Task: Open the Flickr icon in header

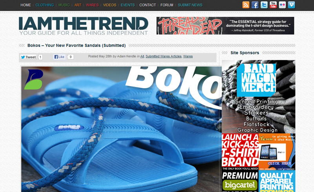Action: click(282, 5)
